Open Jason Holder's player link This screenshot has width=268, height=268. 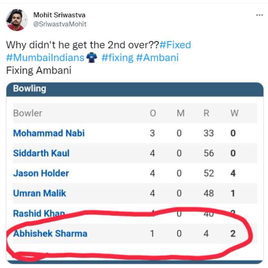[41, 173]
